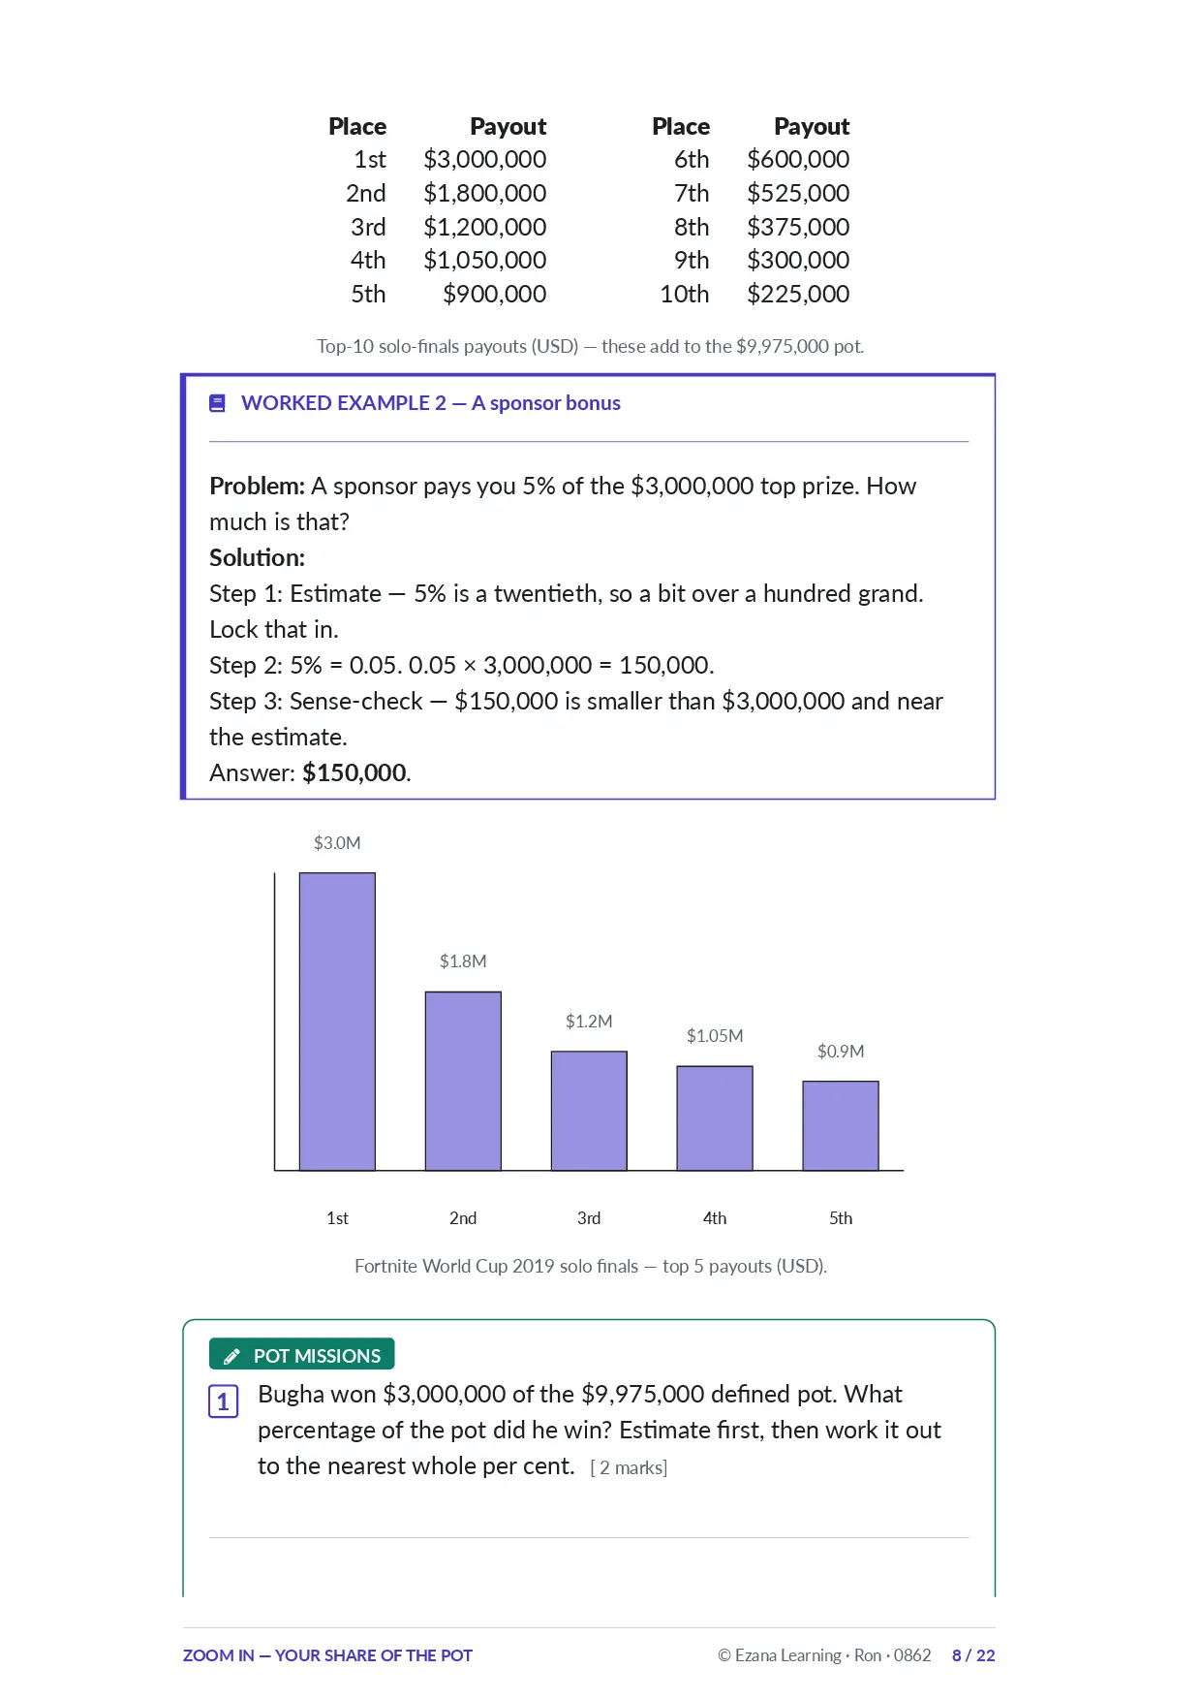The width and height of the screenshot is (1201, 1700).
Task: Click the left Payout column header
Action: click(x=508, y=127)
